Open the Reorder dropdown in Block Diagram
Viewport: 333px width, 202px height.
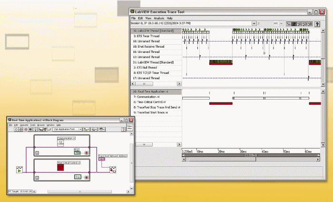coord(102,129)
